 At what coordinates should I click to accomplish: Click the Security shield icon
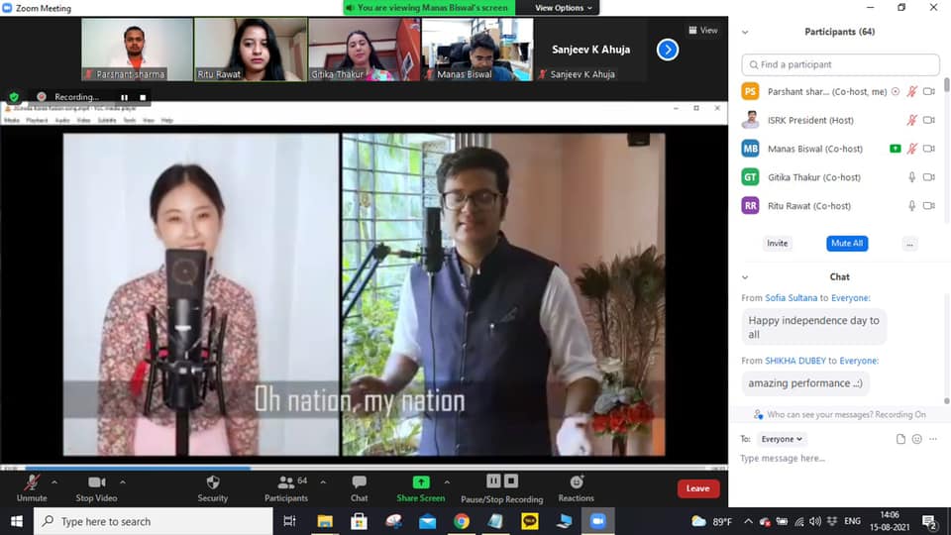click(212, 482)
